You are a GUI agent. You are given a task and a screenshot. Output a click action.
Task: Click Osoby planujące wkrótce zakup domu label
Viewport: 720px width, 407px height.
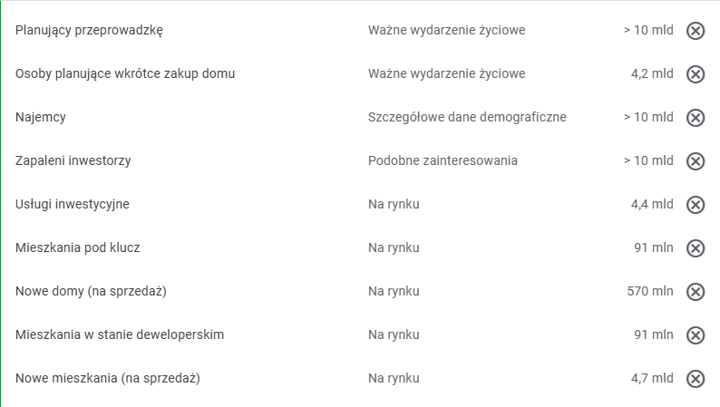tap(125, 73)
